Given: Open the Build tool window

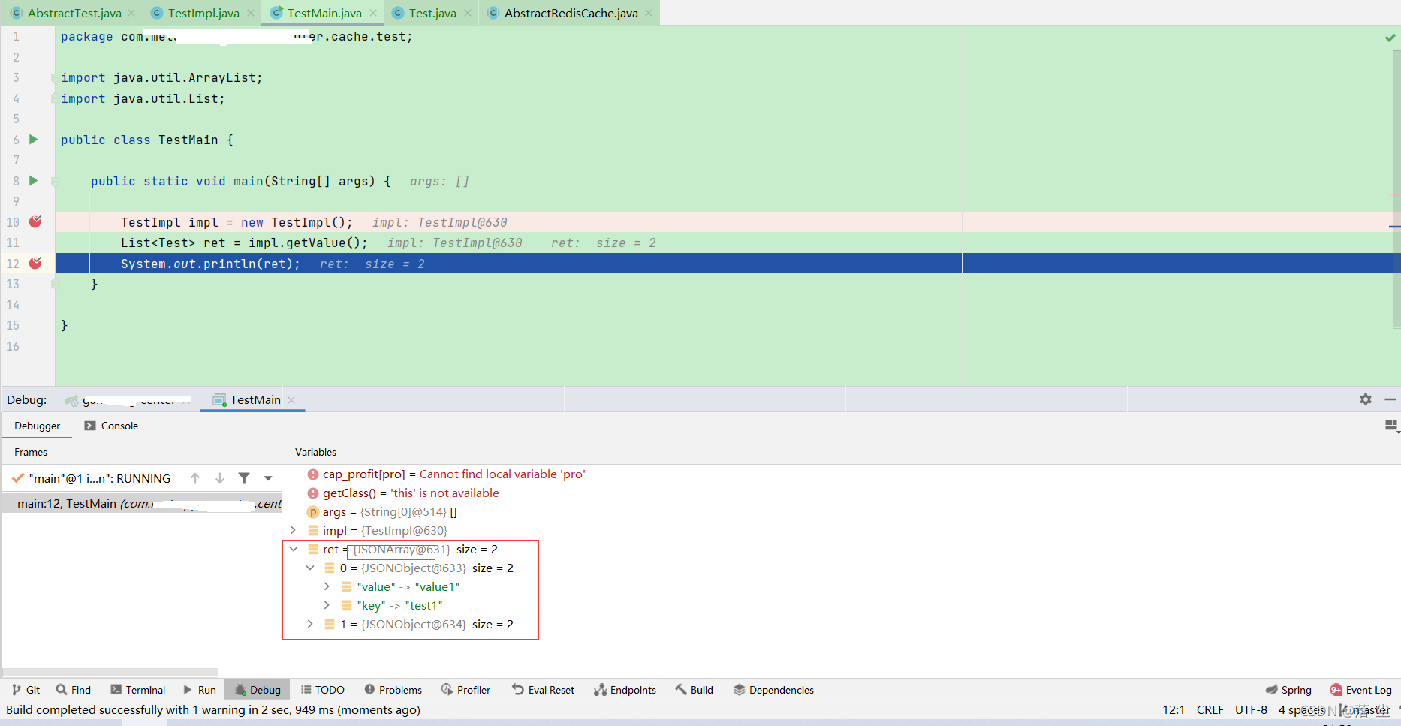Looking at the screenshot, I should click(694, 690).
